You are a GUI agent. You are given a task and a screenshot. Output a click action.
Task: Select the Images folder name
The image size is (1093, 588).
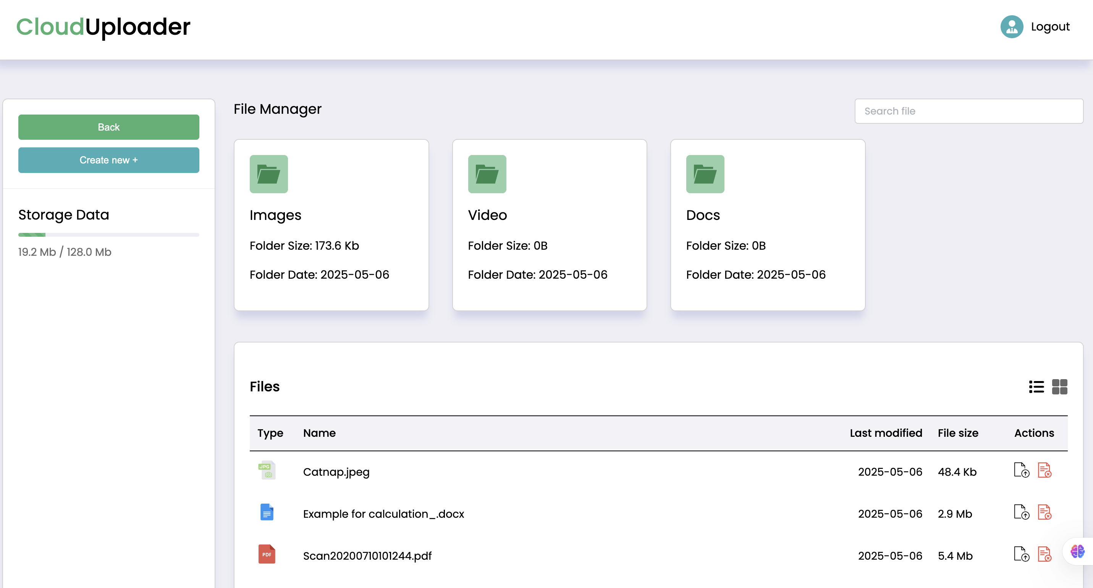(x=275, y=215)
